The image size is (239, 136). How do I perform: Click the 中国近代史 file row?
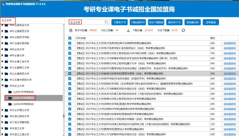pos(151,88)
